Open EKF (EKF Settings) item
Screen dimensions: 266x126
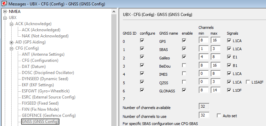38,85
